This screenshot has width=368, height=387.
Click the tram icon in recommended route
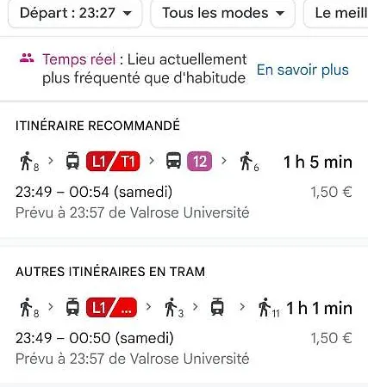click(x=72, y=161)
